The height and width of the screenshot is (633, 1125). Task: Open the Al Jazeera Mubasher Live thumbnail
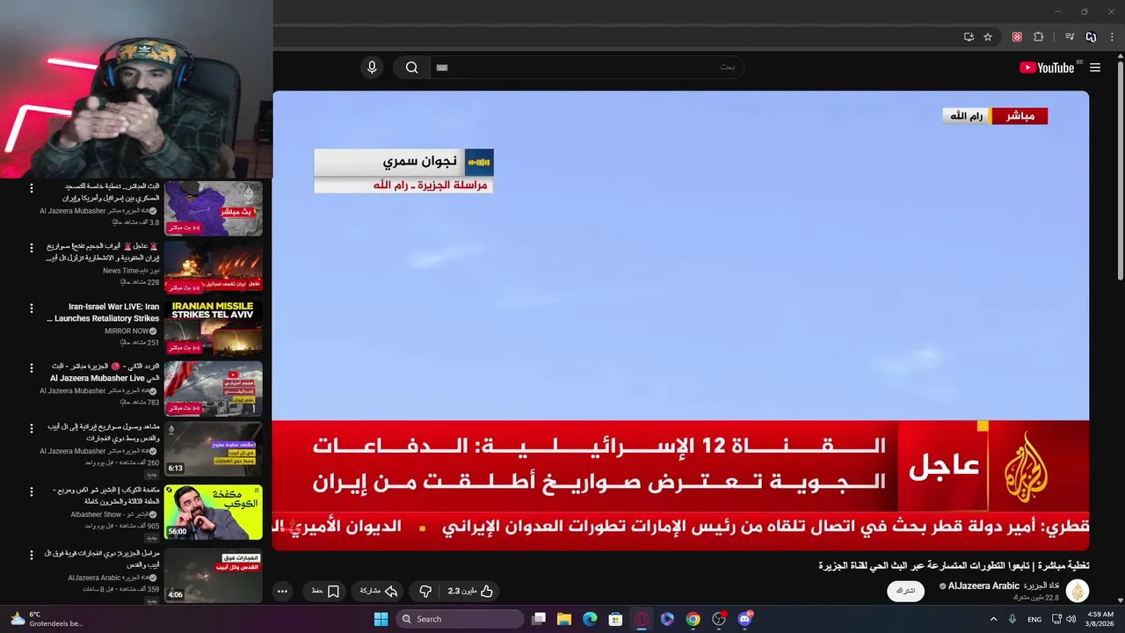pos(214,389)
